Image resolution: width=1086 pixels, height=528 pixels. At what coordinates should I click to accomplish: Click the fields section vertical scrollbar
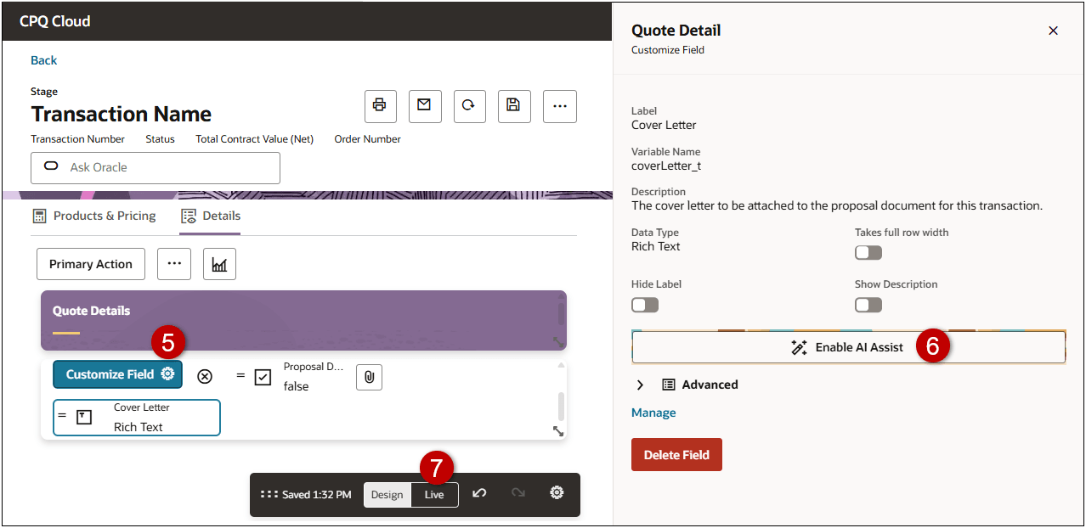560,407
